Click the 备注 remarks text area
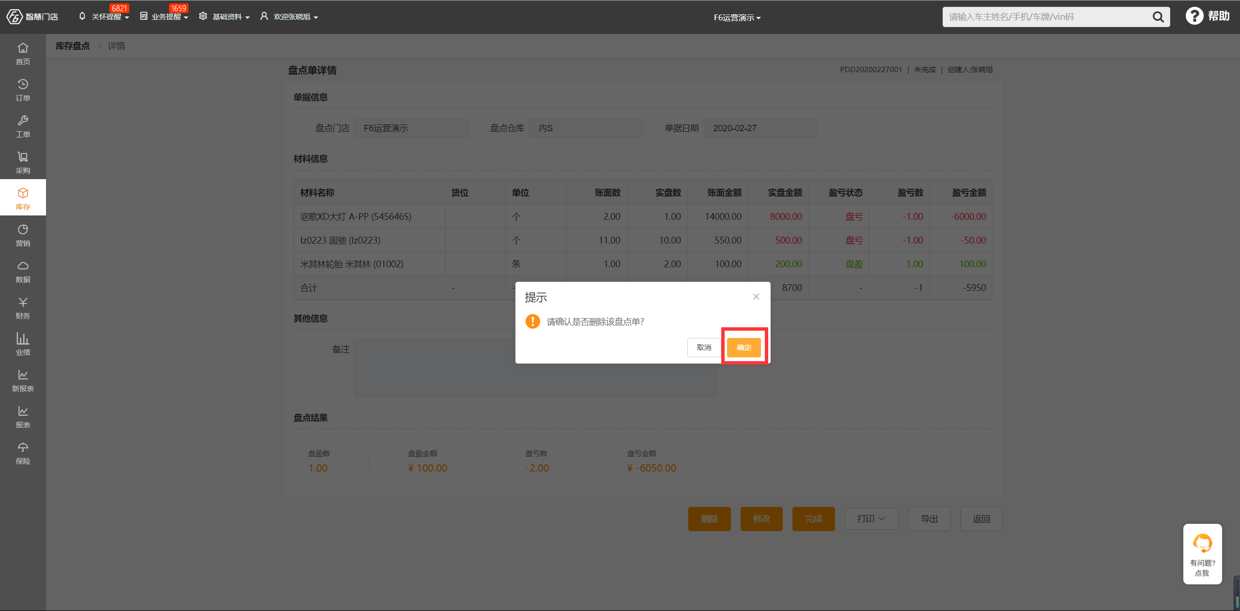This screenshot has height=611, width=1240. pos(535,368)
